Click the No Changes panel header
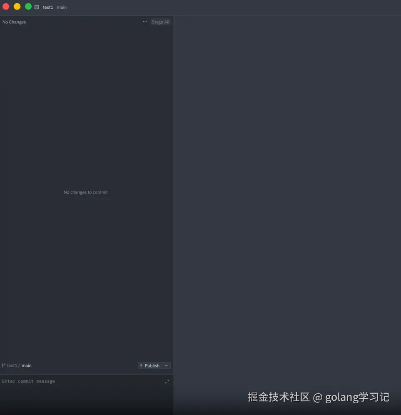 tap(14, 22)
